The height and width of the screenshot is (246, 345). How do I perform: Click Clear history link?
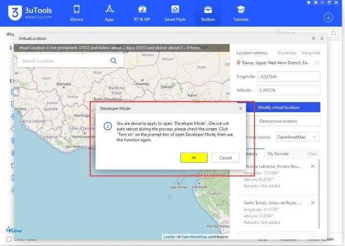[x=312, y=154]
